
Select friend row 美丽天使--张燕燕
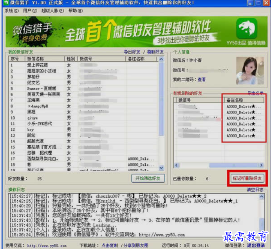(83, 94)
